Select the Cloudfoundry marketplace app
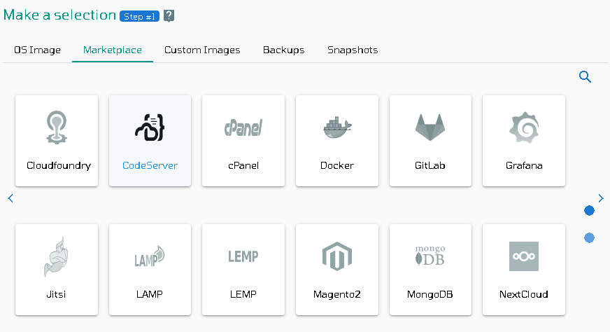610x332 pixels. [57, 141]
